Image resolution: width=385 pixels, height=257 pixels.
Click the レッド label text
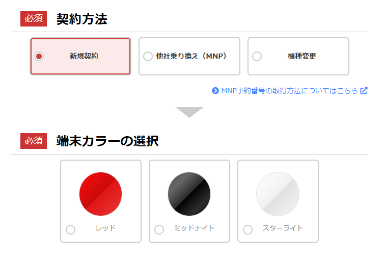105,228
